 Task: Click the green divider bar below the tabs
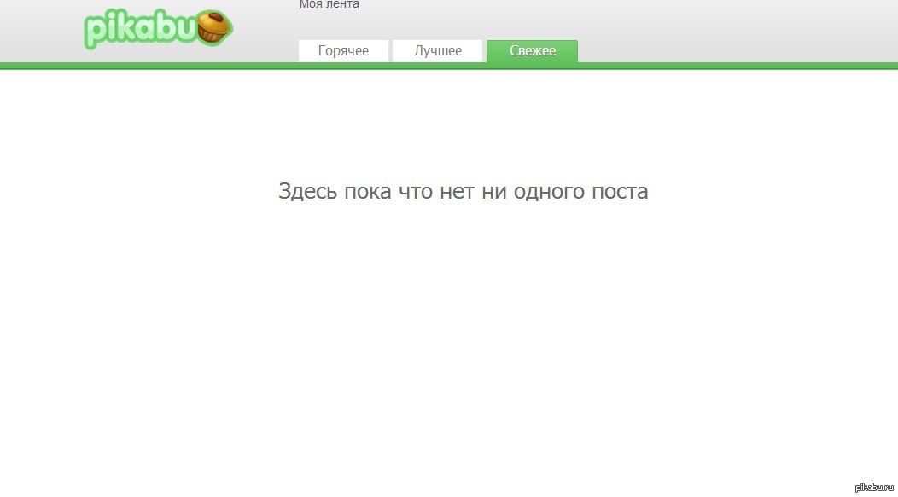point(449,66)
